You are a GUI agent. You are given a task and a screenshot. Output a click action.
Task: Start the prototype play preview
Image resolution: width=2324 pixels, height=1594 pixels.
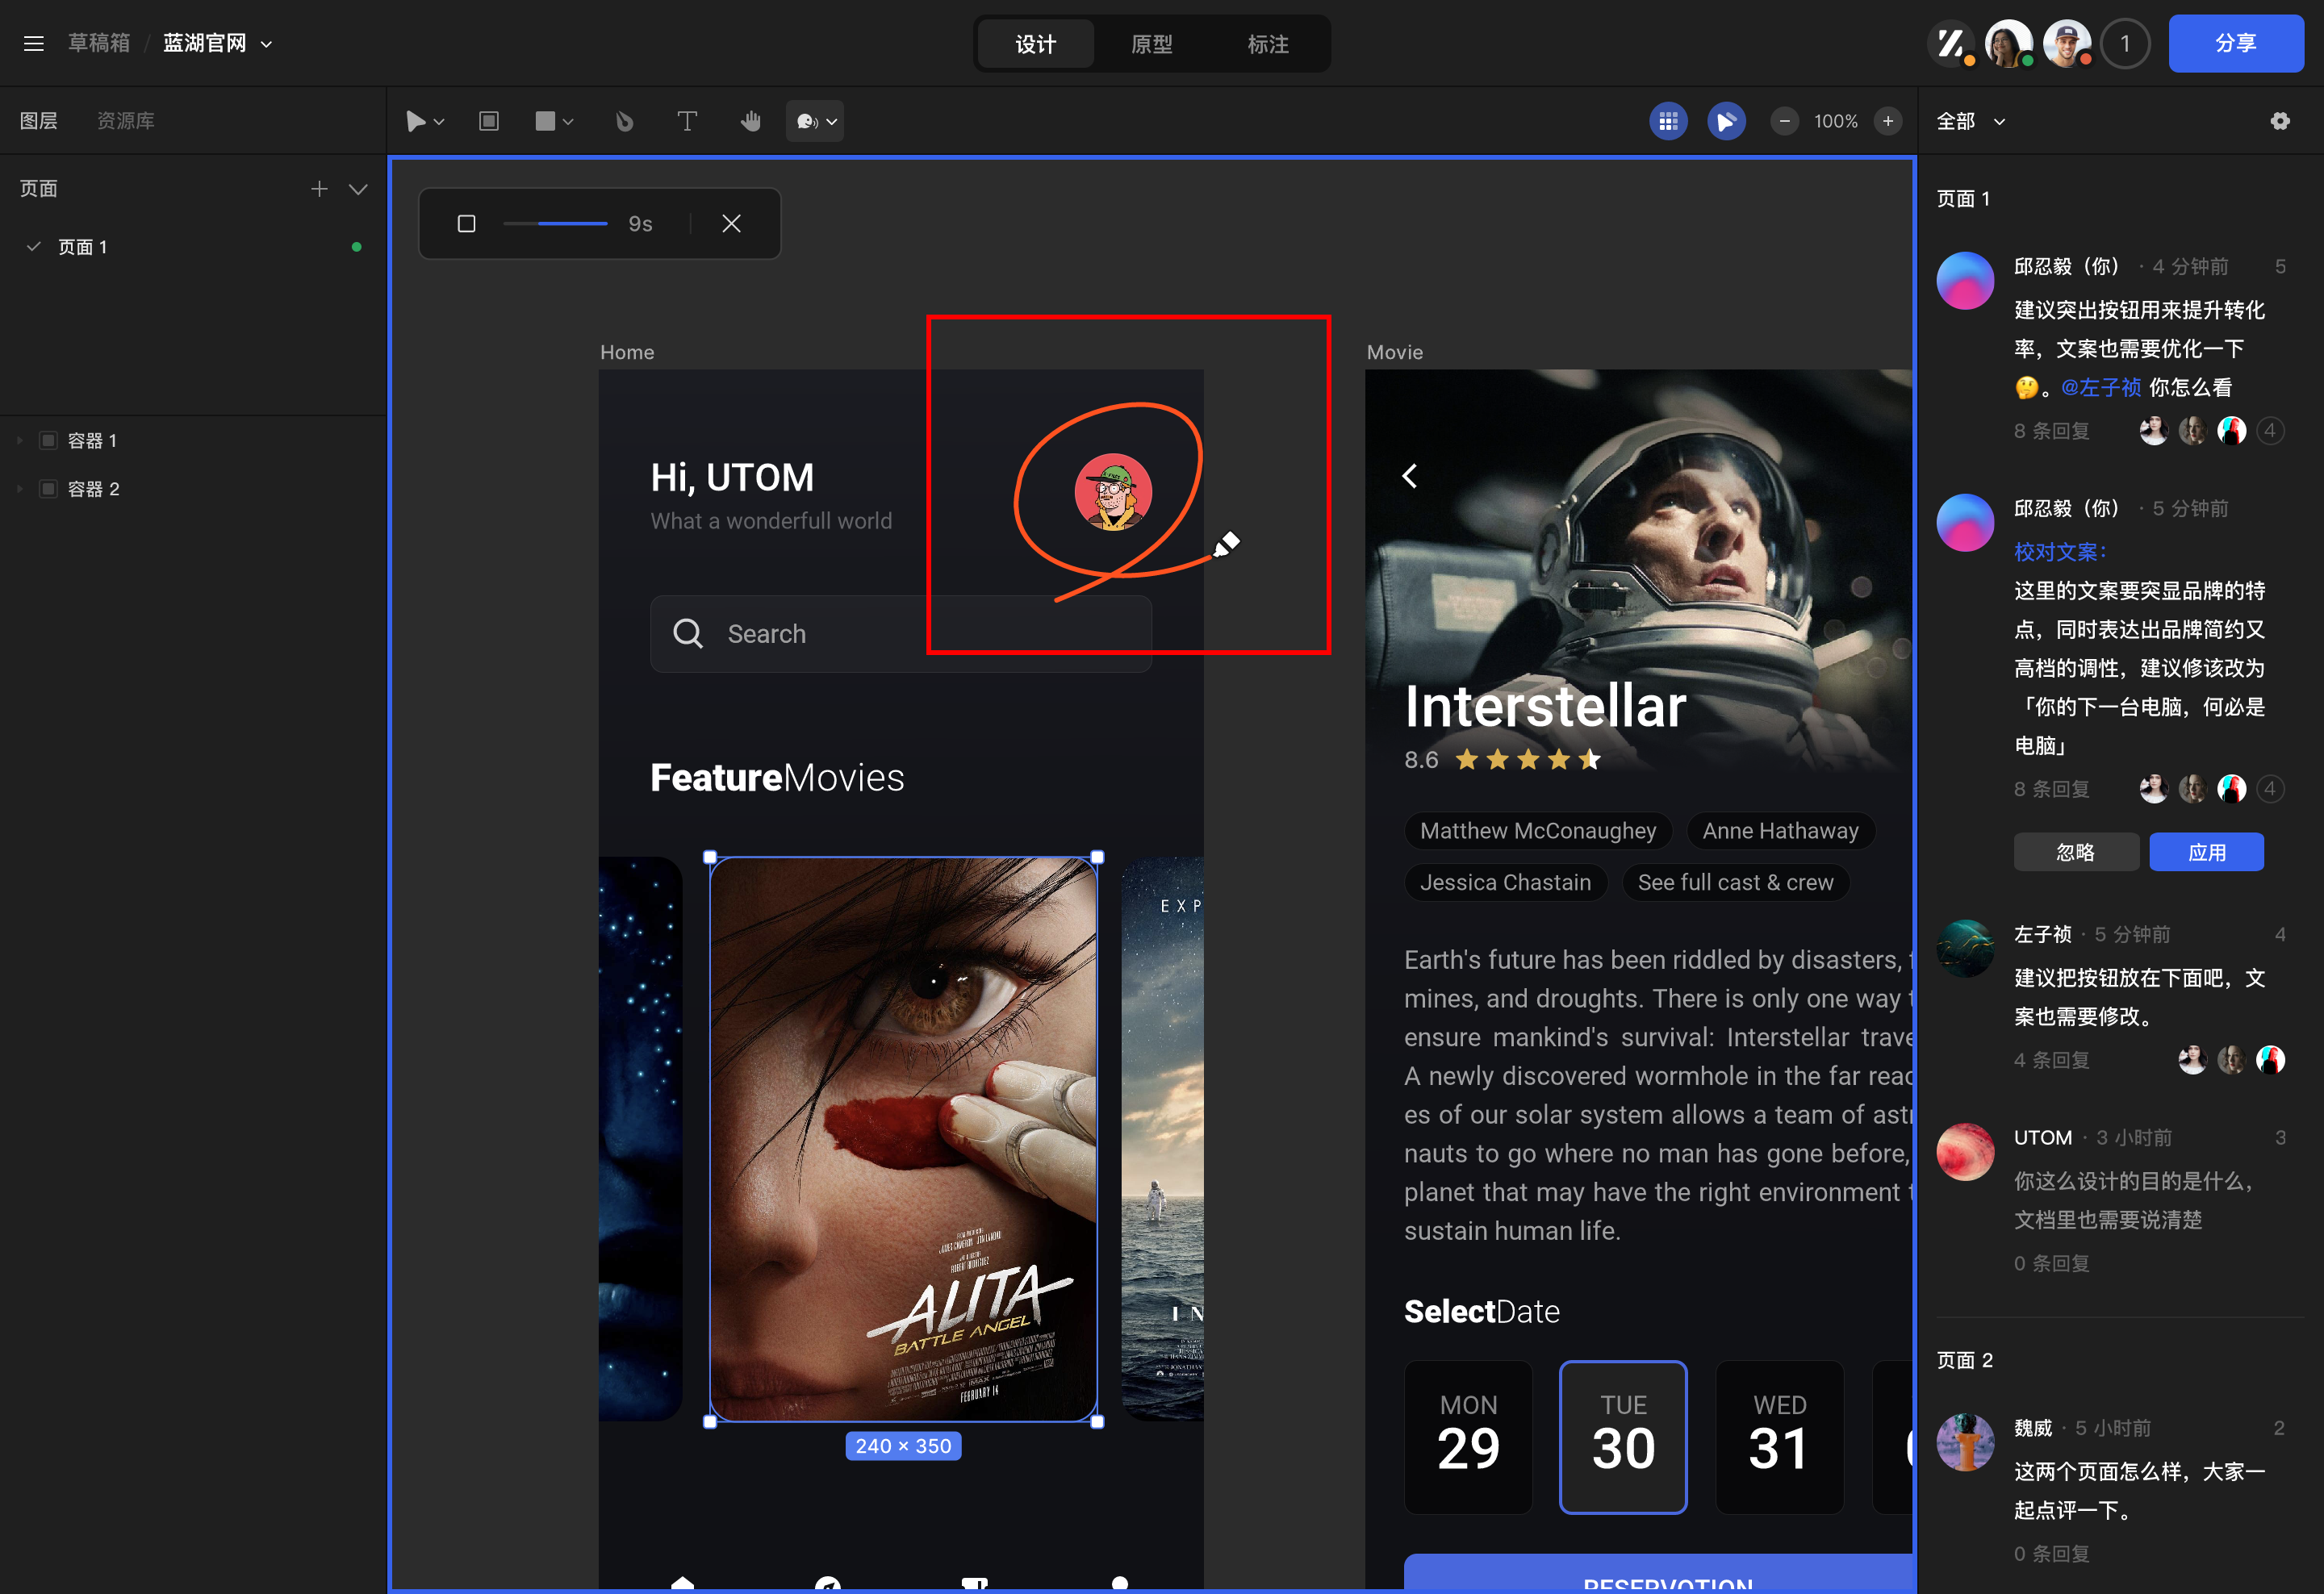(1726, 121)
